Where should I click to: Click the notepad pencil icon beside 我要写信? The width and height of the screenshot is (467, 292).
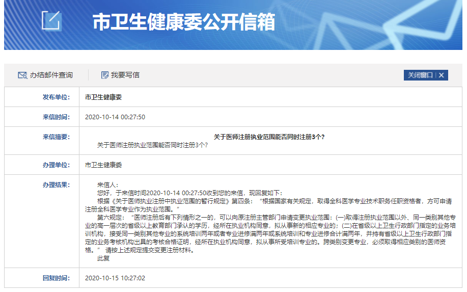pyautogui.click(x=105, y=75)
